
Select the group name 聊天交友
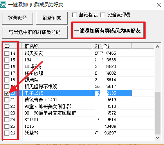(34, 53)
